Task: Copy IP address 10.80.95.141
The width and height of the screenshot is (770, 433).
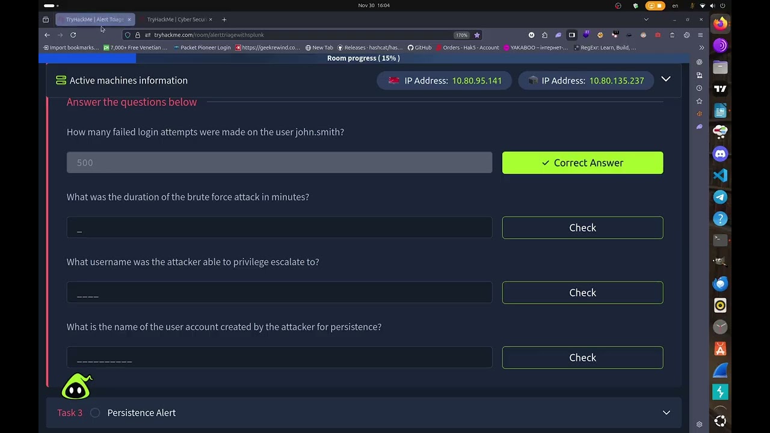Action: click(476, 80)
